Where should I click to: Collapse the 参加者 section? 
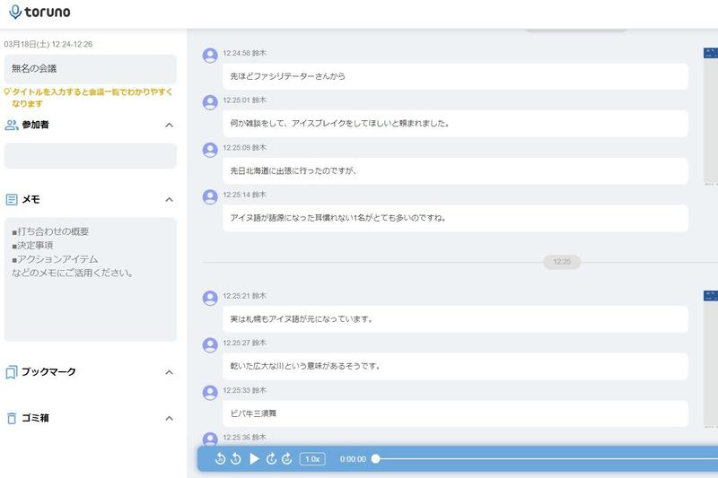169,125
